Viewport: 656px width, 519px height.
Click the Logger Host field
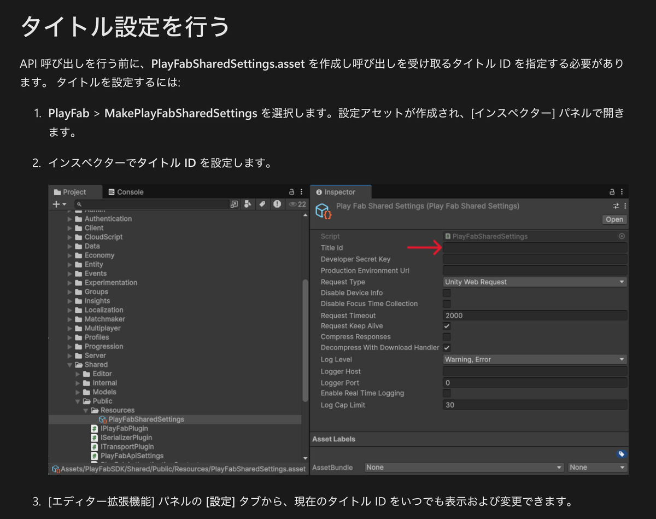coord(535,371)
